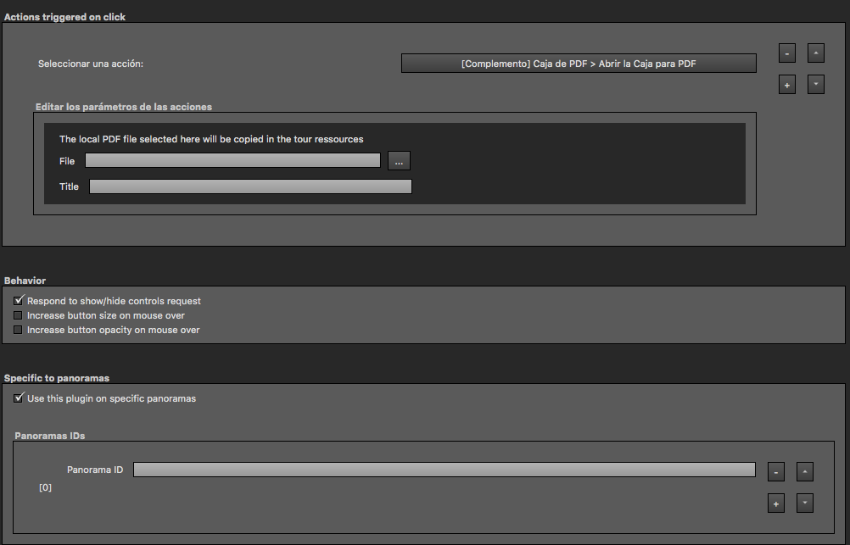Select the local PDF file copy notice text
The width and height of the screenshot is (850, 545).
tap(211, 139)
